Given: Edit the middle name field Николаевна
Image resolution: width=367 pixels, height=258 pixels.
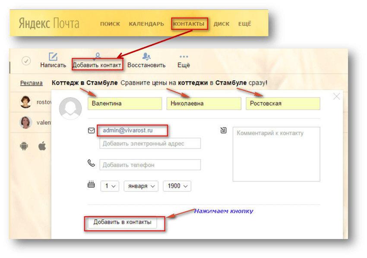Looking at the screenshot, I should (204, 104).
